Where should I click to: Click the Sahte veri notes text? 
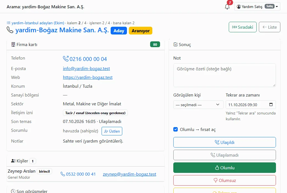tap(93, 141)
